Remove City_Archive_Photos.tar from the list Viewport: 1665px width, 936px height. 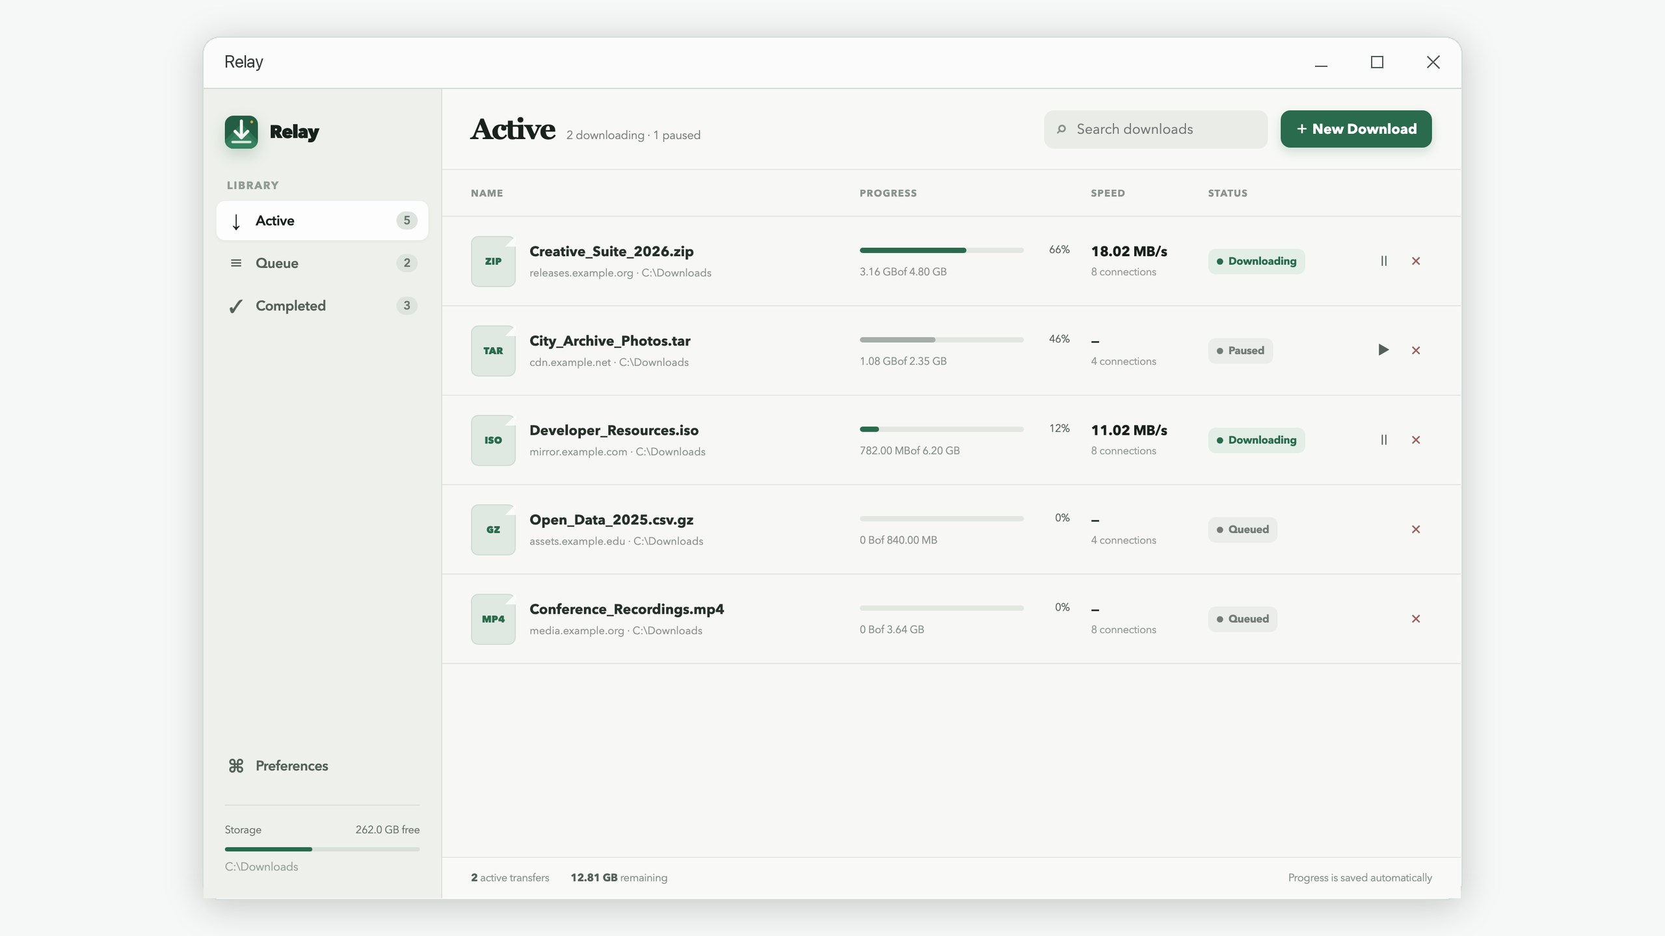point(1416,350)
